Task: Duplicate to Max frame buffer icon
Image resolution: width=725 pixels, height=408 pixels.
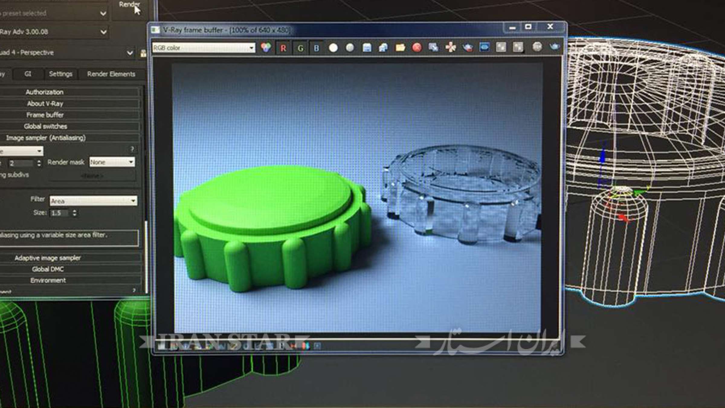Action: [x=433, y=47]
